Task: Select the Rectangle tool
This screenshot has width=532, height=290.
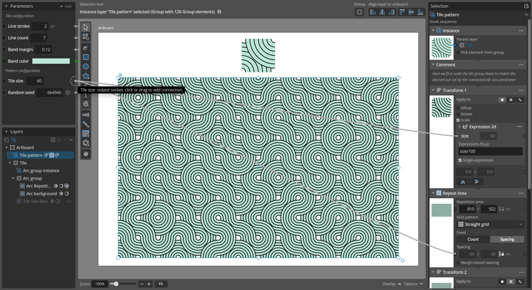Action: (x=86, y=57)
